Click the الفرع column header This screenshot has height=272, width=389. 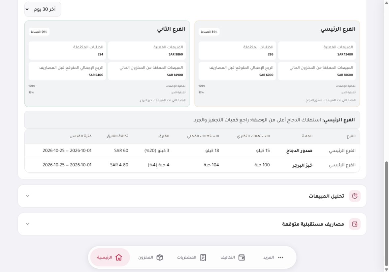click(x=351, y=136)
